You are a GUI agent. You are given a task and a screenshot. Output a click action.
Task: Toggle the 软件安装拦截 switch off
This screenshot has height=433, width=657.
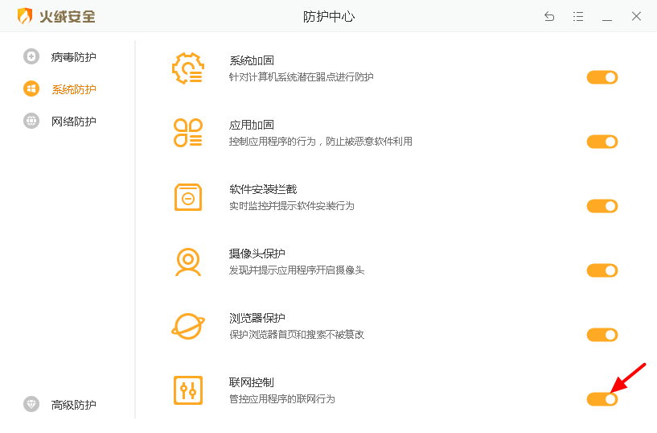[602, 206]
